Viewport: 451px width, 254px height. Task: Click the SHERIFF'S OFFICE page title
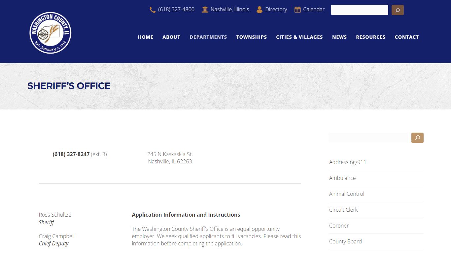click(x=69, y=86)
